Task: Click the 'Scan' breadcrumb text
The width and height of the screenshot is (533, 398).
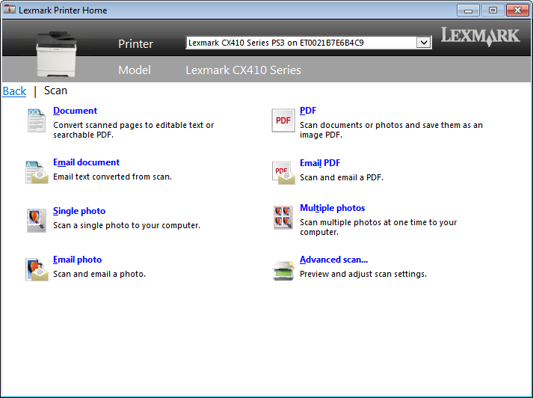Action: (56, 91)
